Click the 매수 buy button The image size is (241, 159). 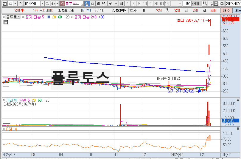tap(226, 10)
